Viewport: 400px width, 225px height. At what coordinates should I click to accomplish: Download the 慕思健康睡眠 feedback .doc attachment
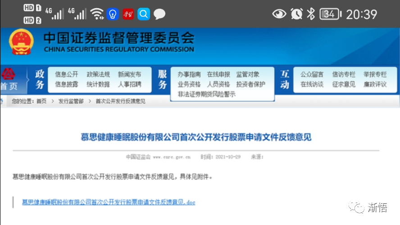(109, 202)
